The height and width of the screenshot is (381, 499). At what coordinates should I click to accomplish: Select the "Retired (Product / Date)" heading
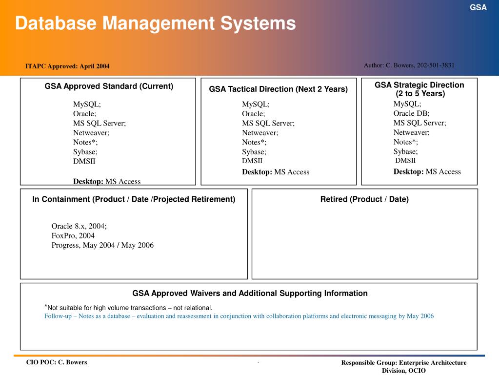pyautogui.click(x=365, y=199)
